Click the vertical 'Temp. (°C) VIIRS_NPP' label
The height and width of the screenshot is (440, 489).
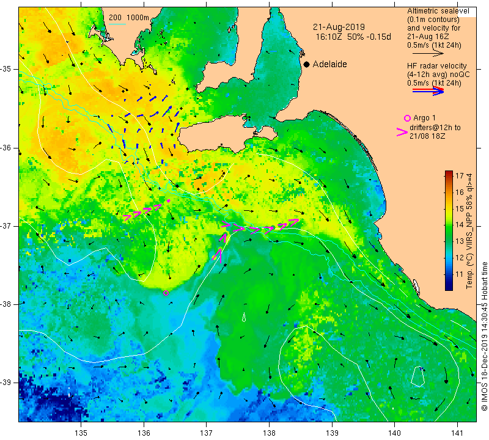469,231
